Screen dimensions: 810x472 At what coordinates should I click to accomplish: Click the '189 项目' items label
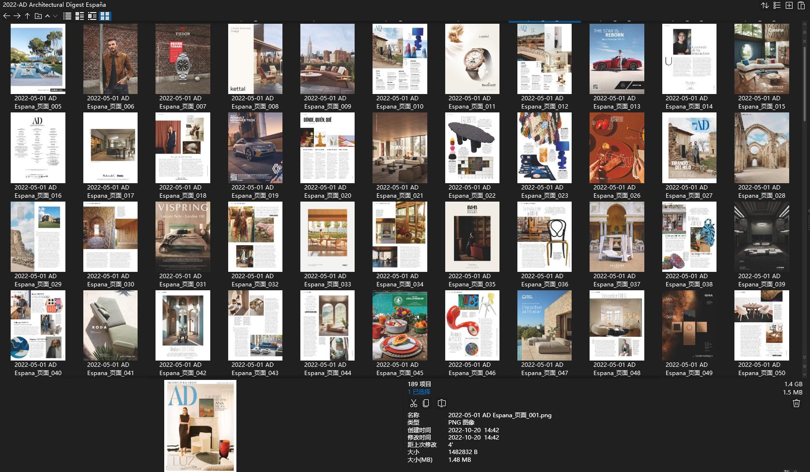tap(420, 384)
